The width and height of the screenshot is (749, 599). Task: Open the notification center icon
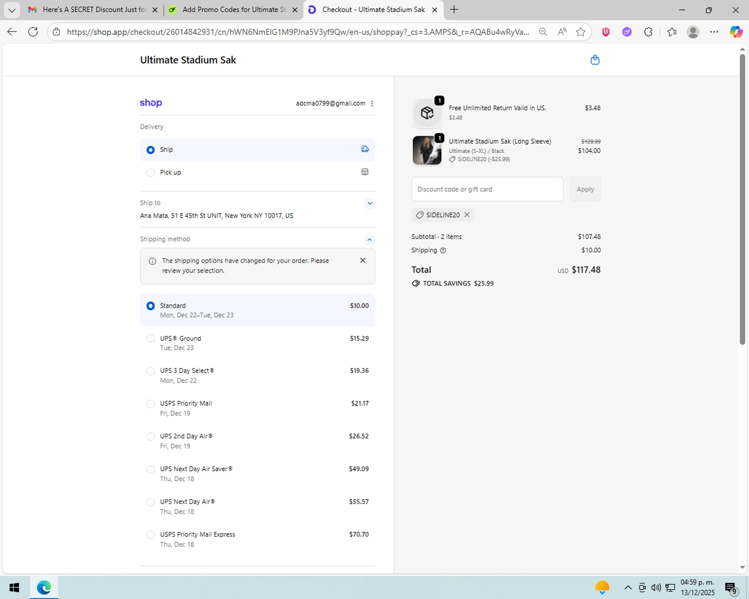(x=731, y=588)
